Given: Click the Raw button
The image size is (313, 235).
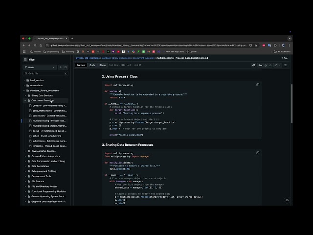Looking at the screenshot, I should (260, 65).
